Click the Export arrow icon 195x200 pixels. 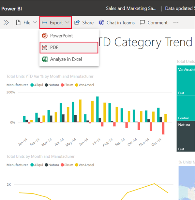point(44,23)
